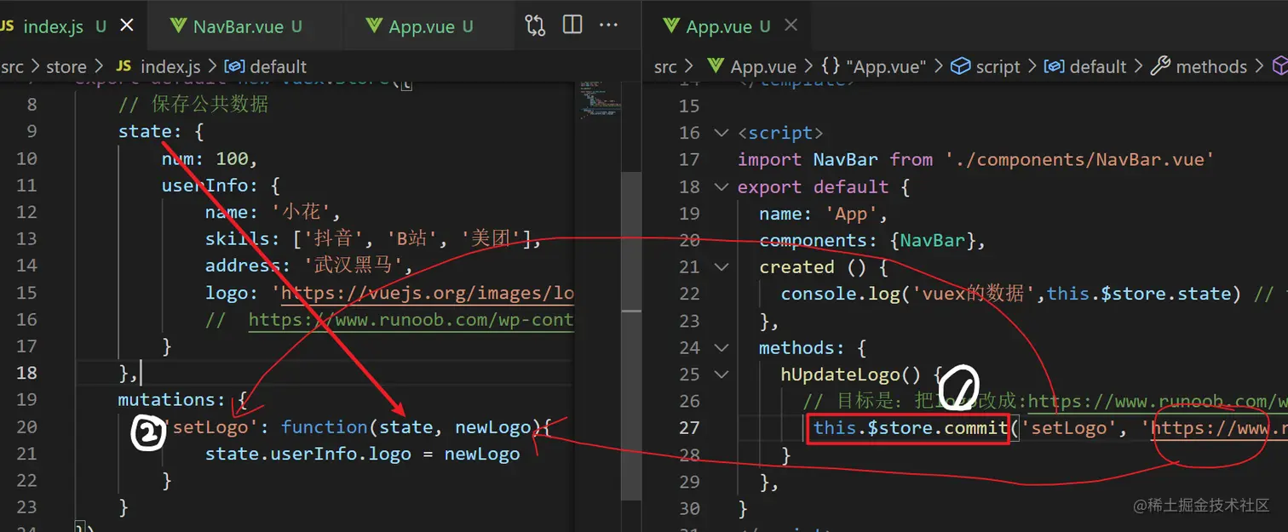This screenshot has height=532, width=1288.
Task: Open the editor More Actions menu
Action: (608, 26)
